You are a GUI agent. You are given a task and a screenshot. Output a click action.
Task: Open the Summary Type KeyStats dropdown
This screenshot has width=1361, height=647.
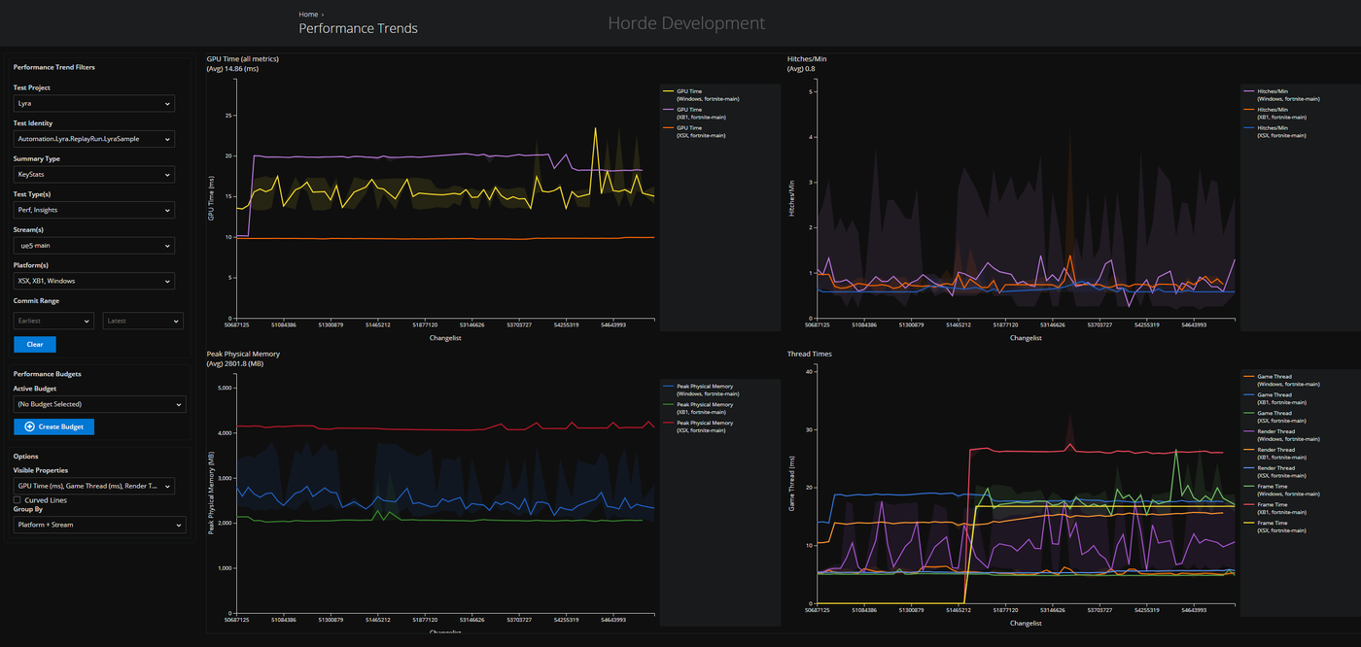click(94, 175)
